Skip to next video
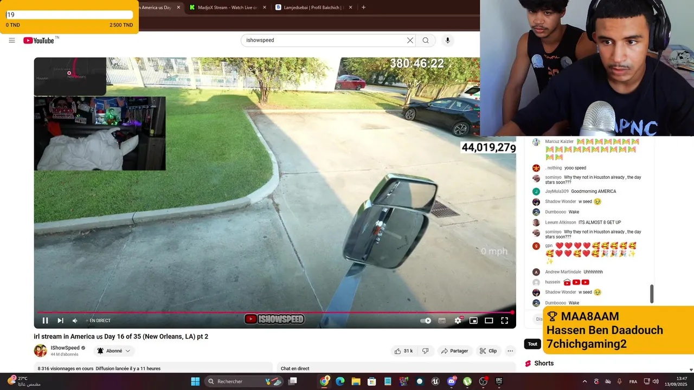The width and height of the screenshot is (694, 390). pyautogui.click(x=60, y=321)
